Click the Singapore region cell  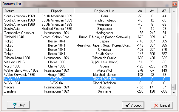[x=104, y=29]
